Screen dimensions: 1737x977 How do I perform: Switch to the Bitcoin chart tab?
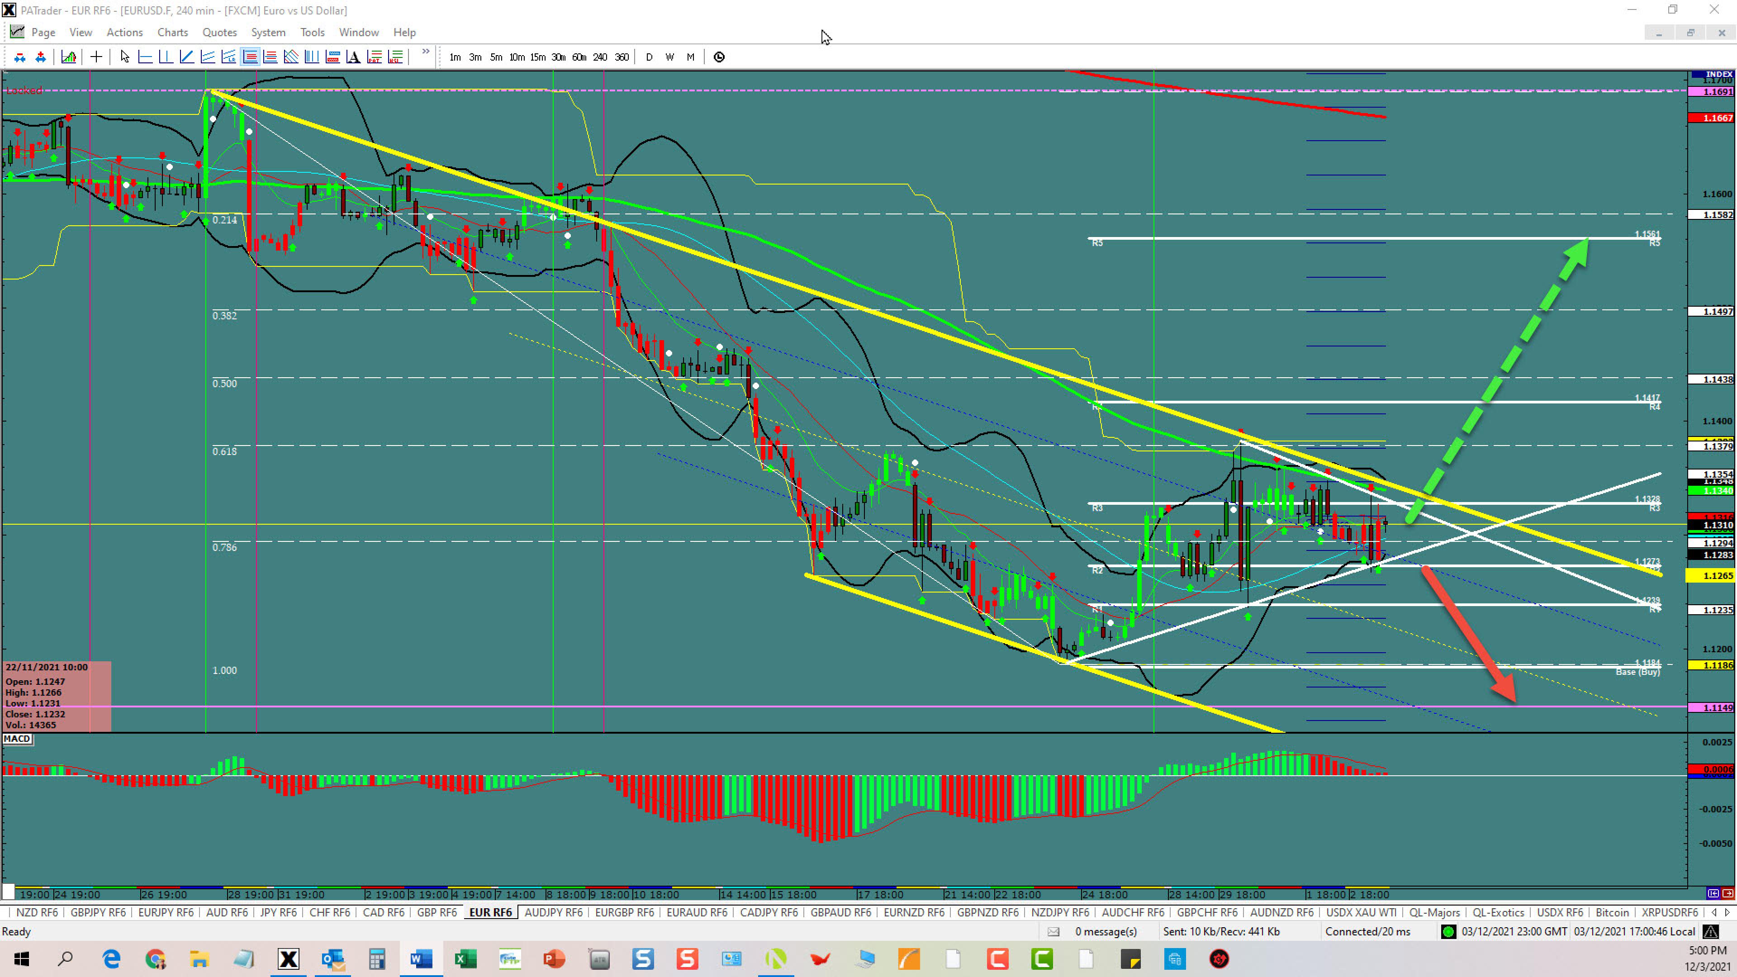[1612, 912]
